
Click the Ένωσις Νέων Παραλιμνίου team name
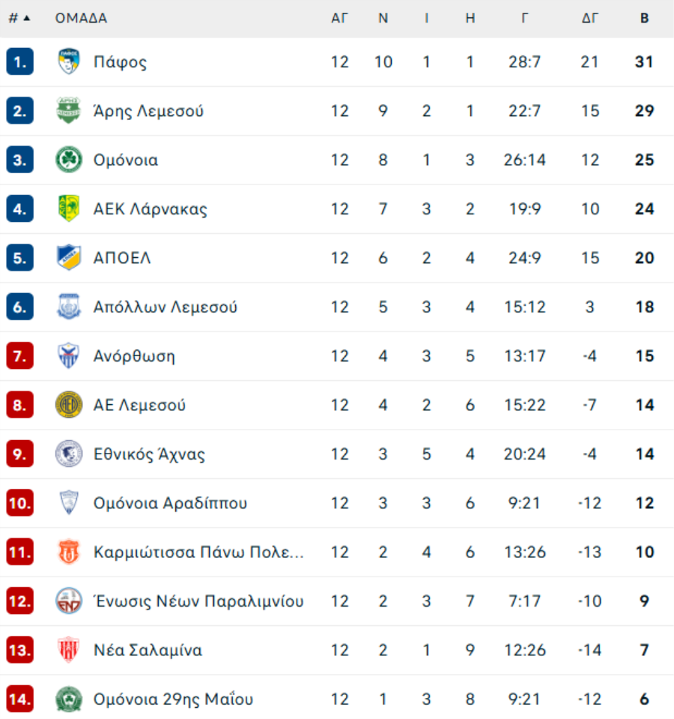pyautogui.click(x=198, y=601)
